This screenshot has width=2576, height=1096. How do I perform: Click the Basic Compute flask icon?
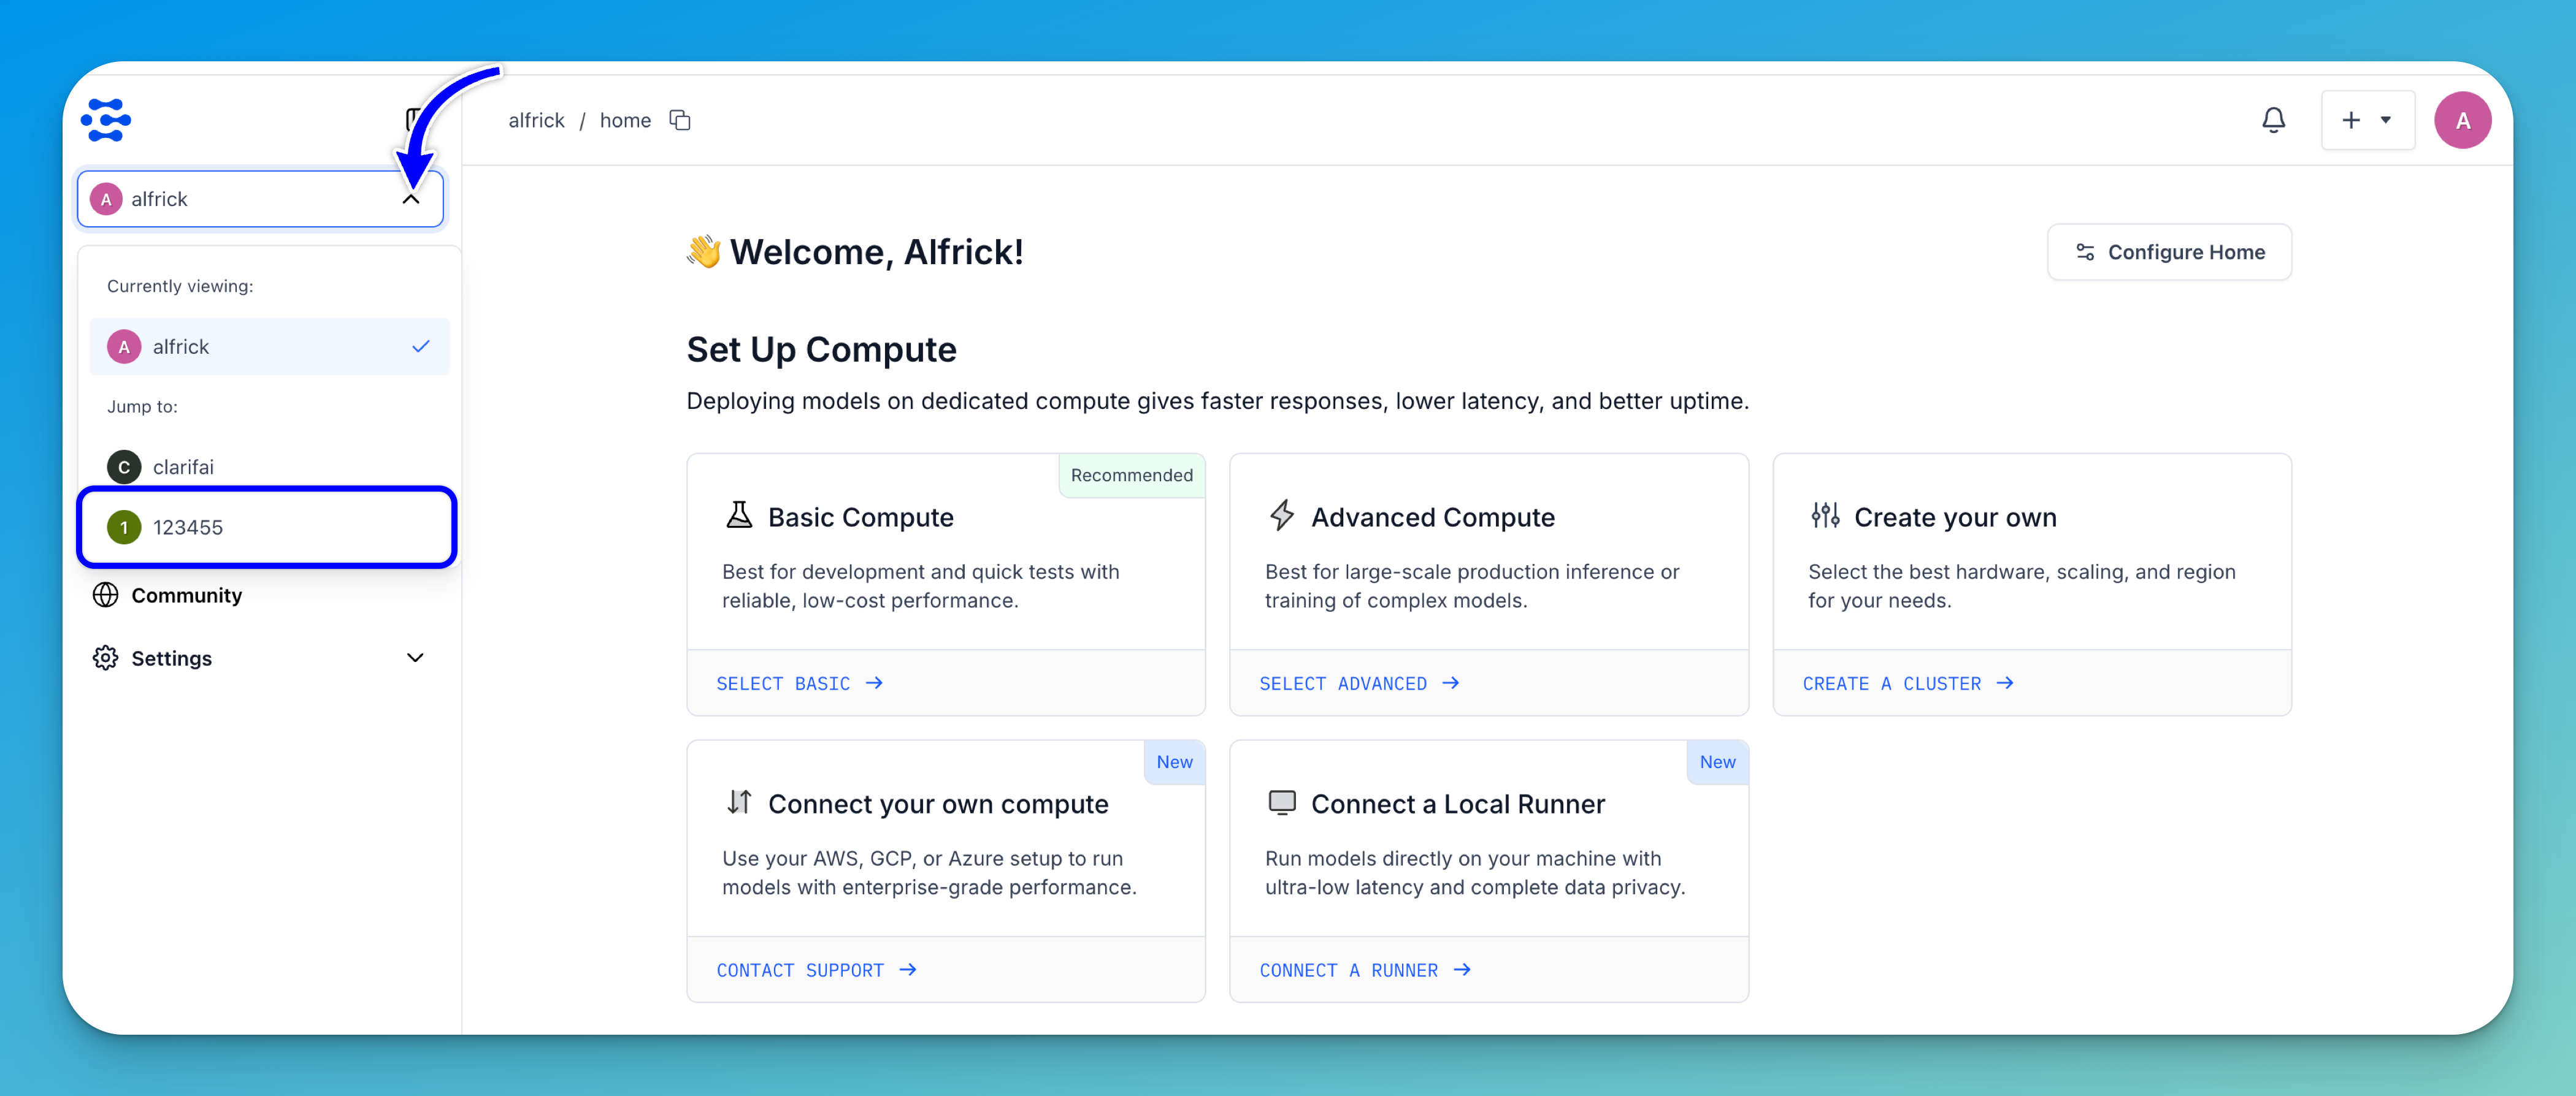pyautogui.click(x=739, y=516)
